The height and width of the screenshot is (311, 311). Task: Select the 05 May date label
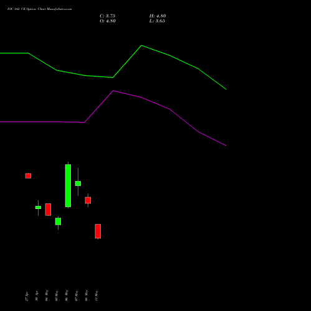coord(57,296)
